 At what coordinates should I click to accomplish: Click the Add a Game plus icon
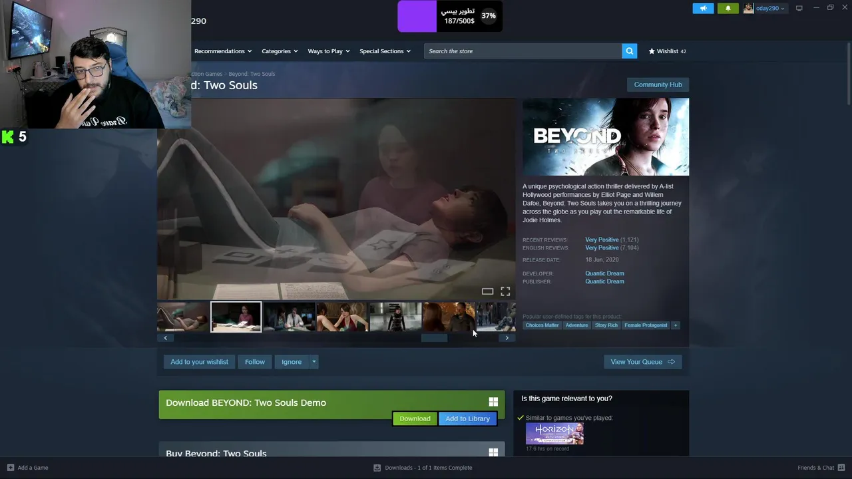click(x=10, y=468)
